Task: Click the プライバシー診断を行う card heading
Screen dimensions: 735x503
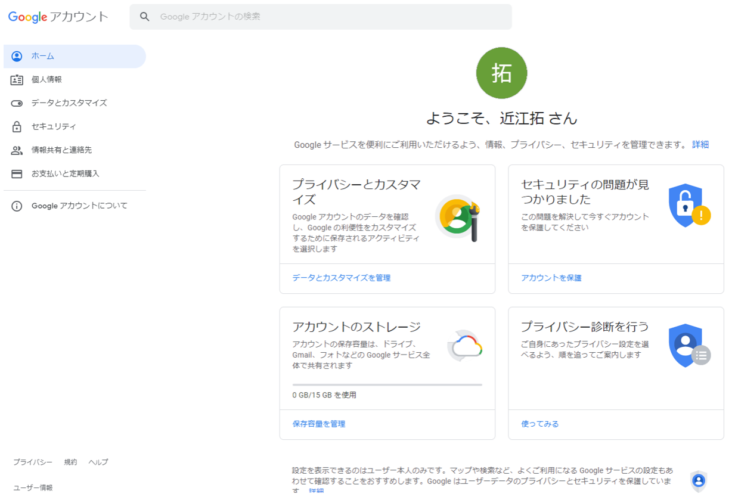Action: [585, 327]
